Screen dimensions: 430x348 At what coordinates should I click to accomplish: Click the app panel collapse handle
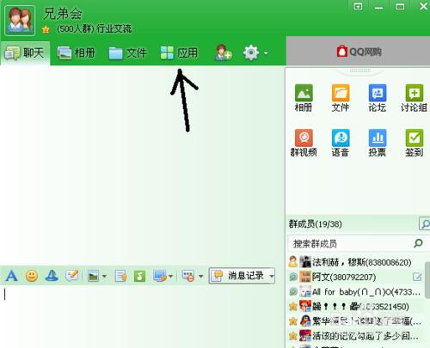[x=360, y=70]
